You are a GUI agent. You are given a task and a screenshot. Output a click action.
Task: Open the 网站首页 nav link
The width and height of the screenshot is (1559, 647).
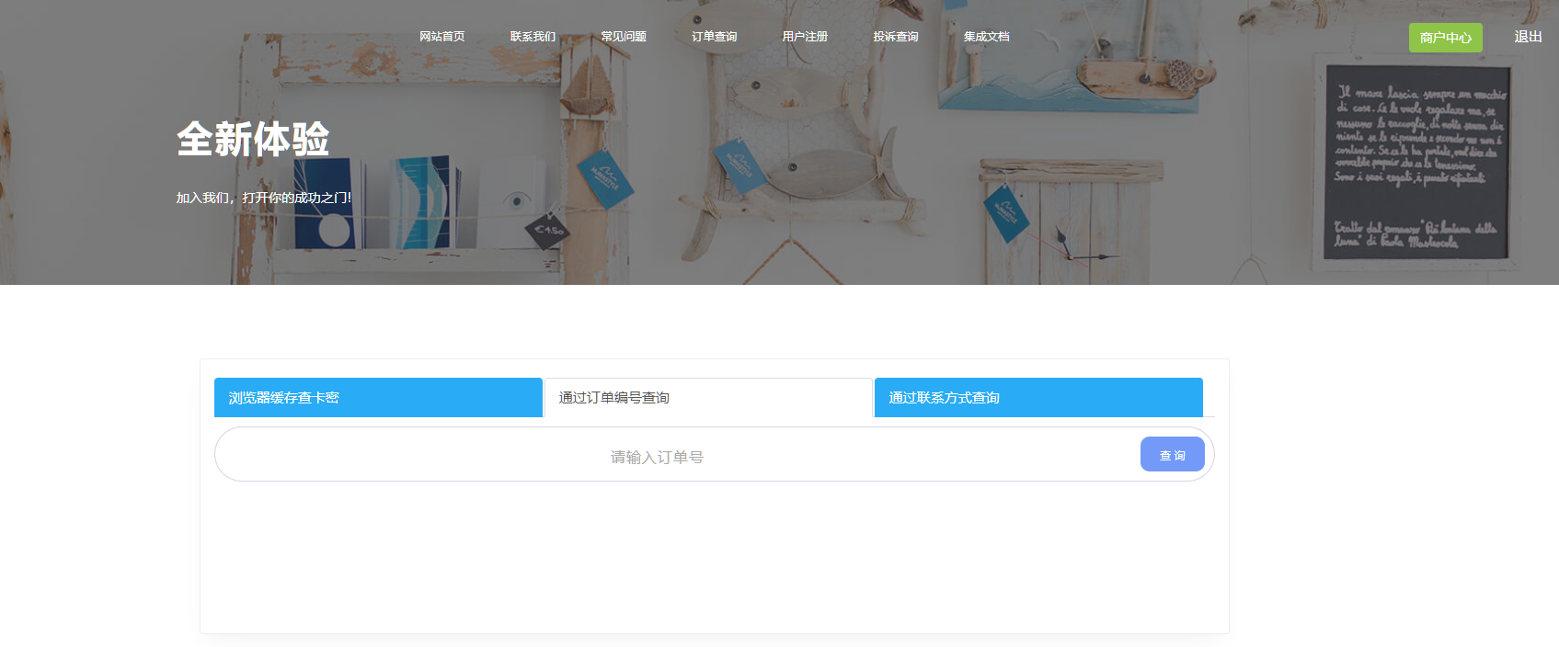tap(441, 37)
